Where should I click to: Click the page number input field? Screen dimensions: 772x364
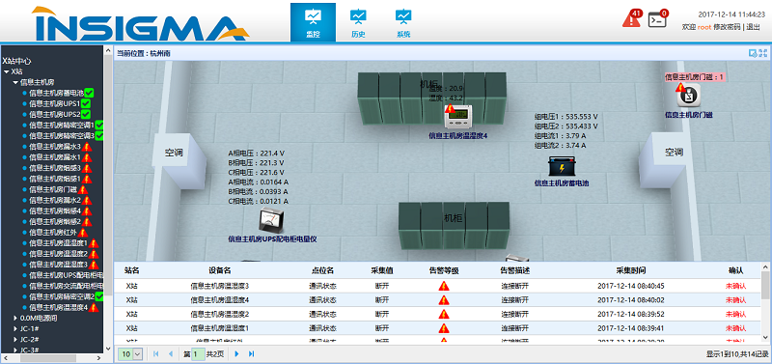tap(198, 353)
